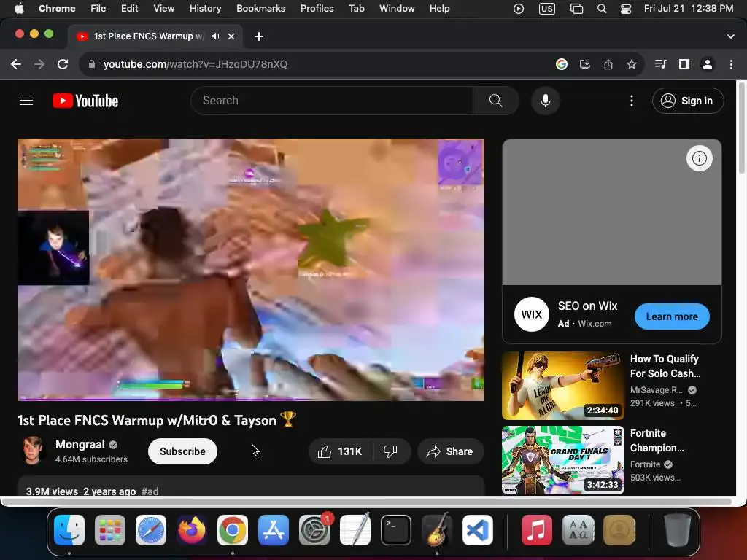Open the Trash in the Dock
Image resolution: width=747 pixels, height=560 pixels.
(678, 529)
